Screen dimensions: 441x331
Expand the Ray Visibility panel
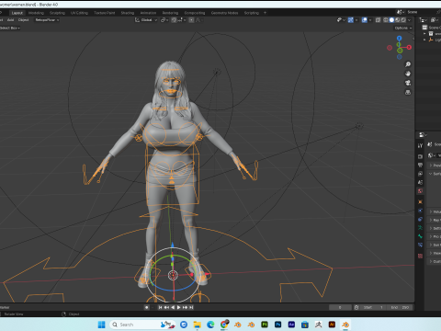tap(434, 220)
